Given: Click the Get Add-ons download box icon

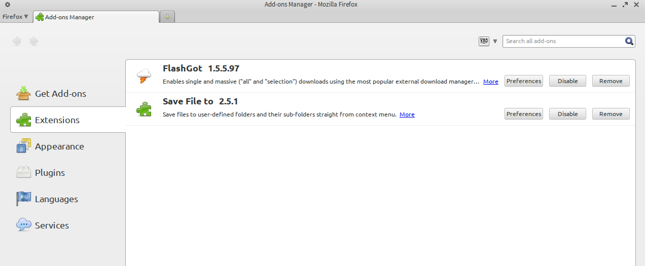Looking at the screenshot, I should (24, 94).
